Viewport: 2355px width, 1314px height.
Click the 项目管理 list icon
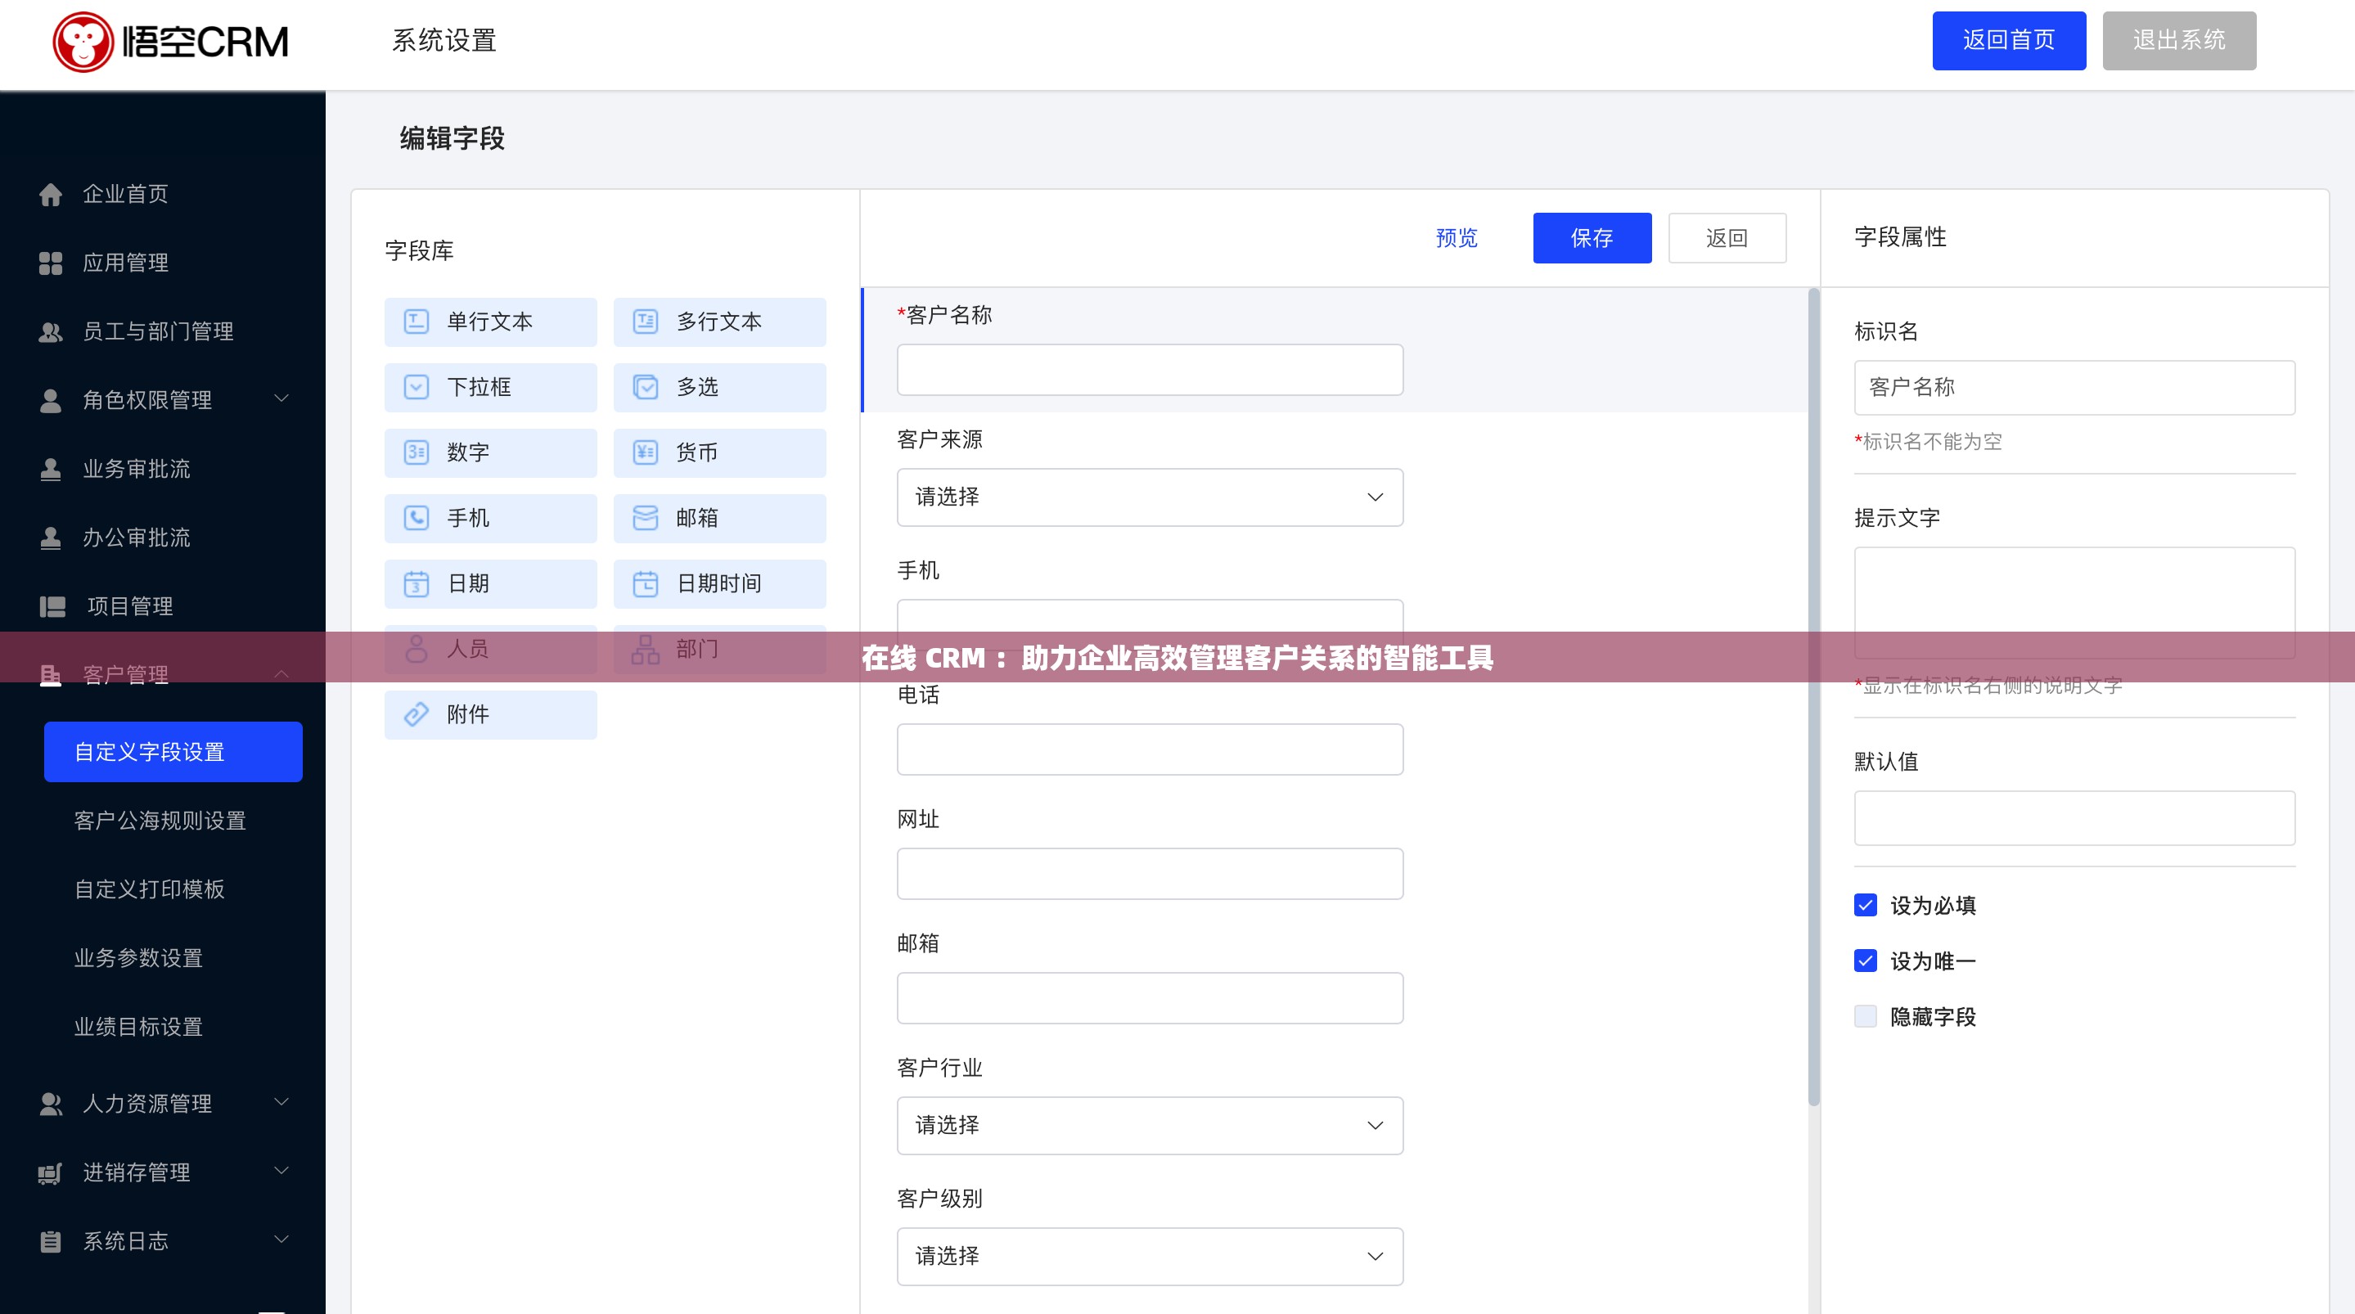click(x=52, y=606)
